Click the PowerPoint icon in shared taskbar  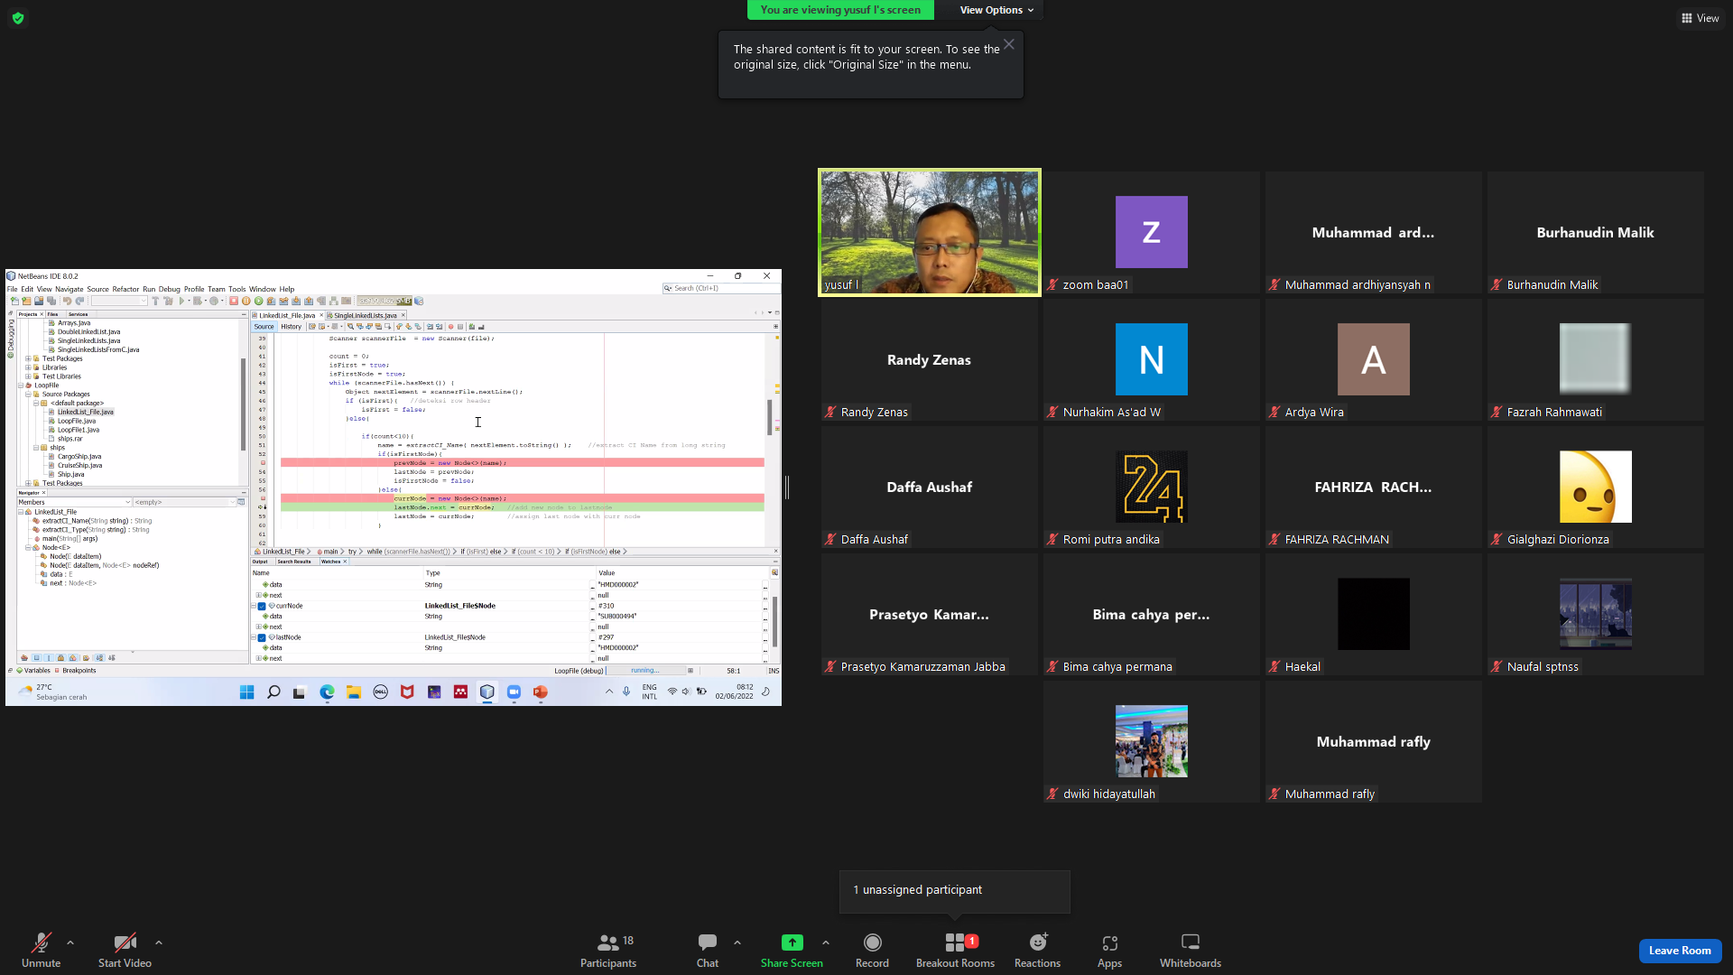pyautogui.click(x=541, y=692)
